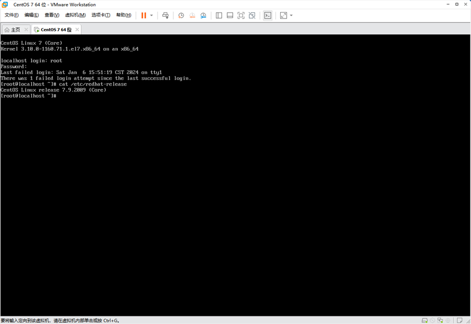This screenshot has height=324, width=471.
Task: Open the 查看(V) menu
Action: [x=52, y=15]
